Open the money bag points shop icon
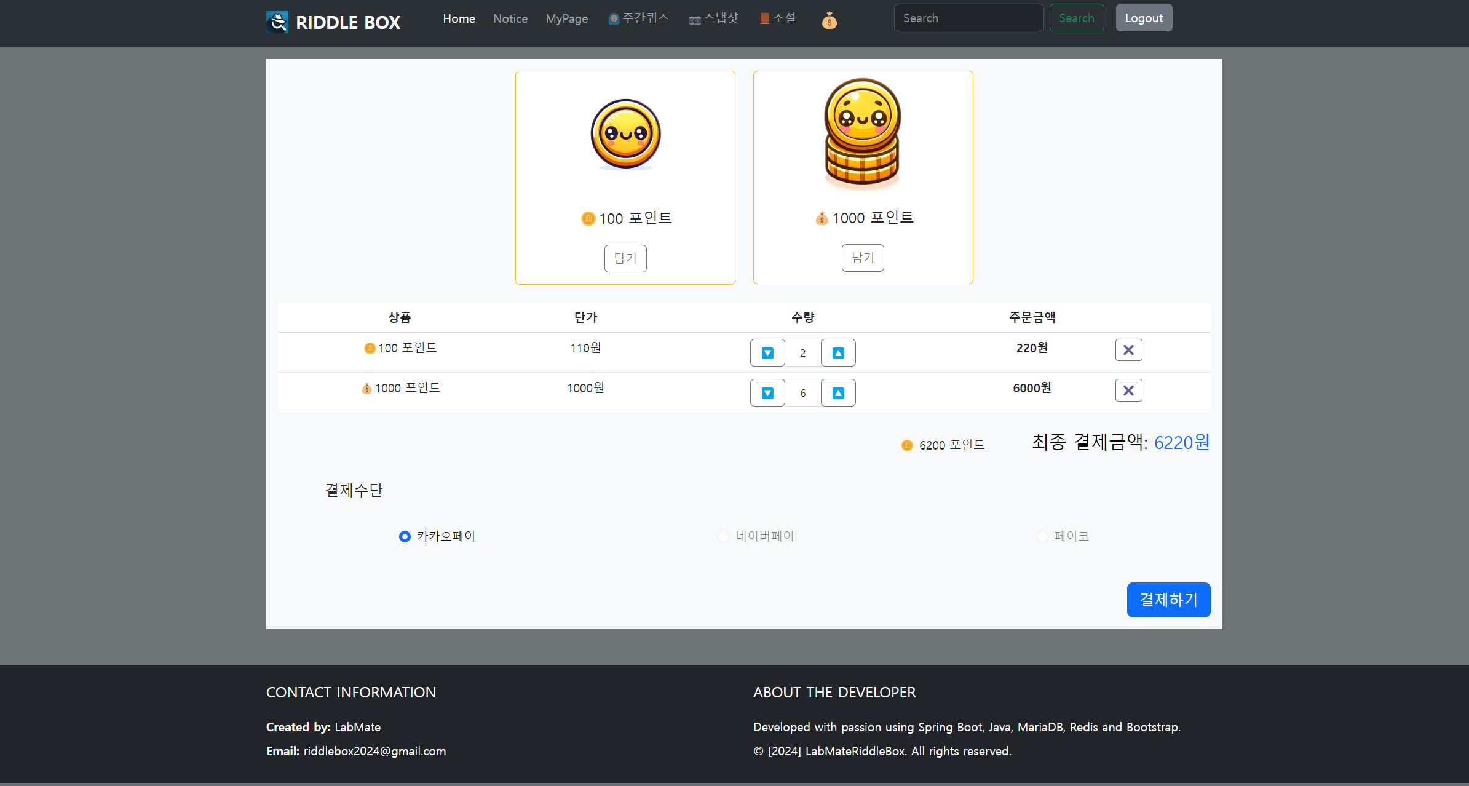Image resolution: width=1469 pixels, height=786 pixels. coord(829,21)
